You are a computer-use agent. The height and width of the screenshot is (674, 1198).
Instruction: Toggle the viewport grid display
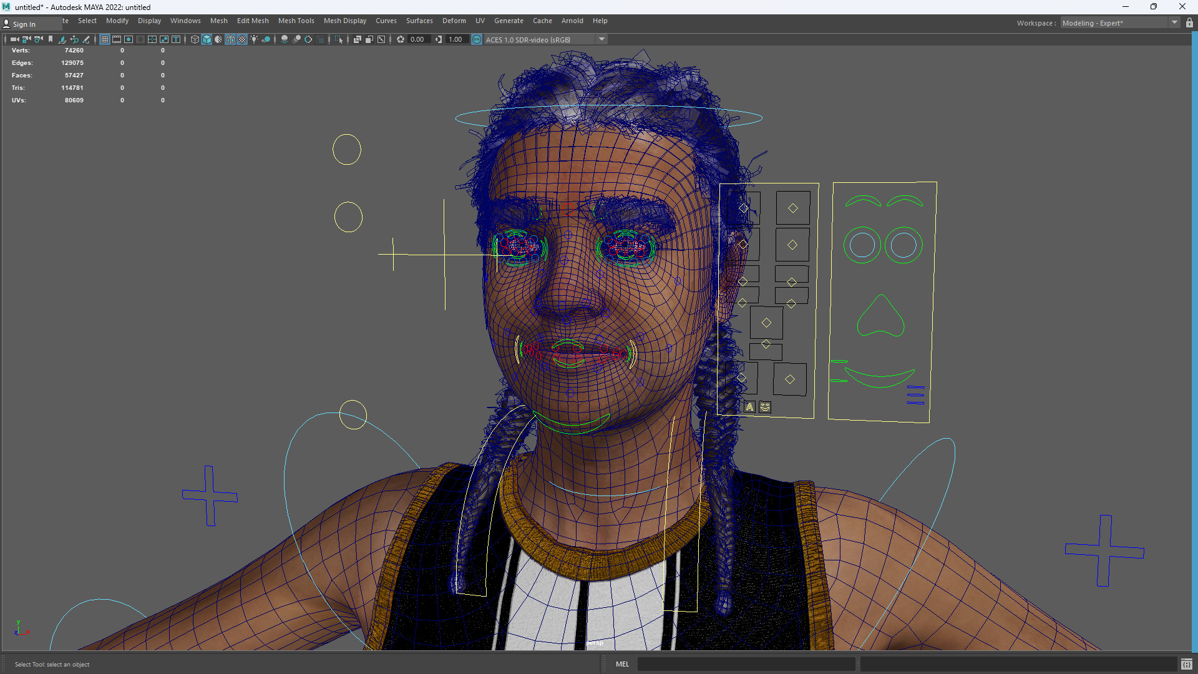pyautogui.click(x=105, y=39)
